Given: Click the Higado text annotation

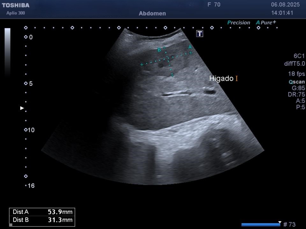Looking at the screenshot, I should click(221, 78).
